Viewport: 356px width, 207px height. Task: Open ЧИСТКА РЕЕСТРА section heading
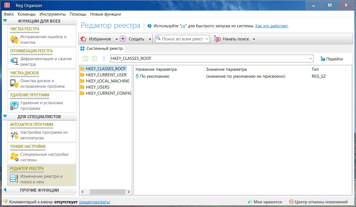pyautogui.click(x=24, y=29)
